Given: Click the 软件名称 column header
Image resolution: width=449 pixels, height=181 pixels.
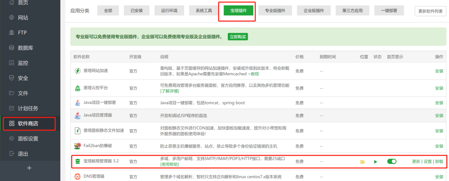Looking at the screenshot, I should tap(81, 57).
